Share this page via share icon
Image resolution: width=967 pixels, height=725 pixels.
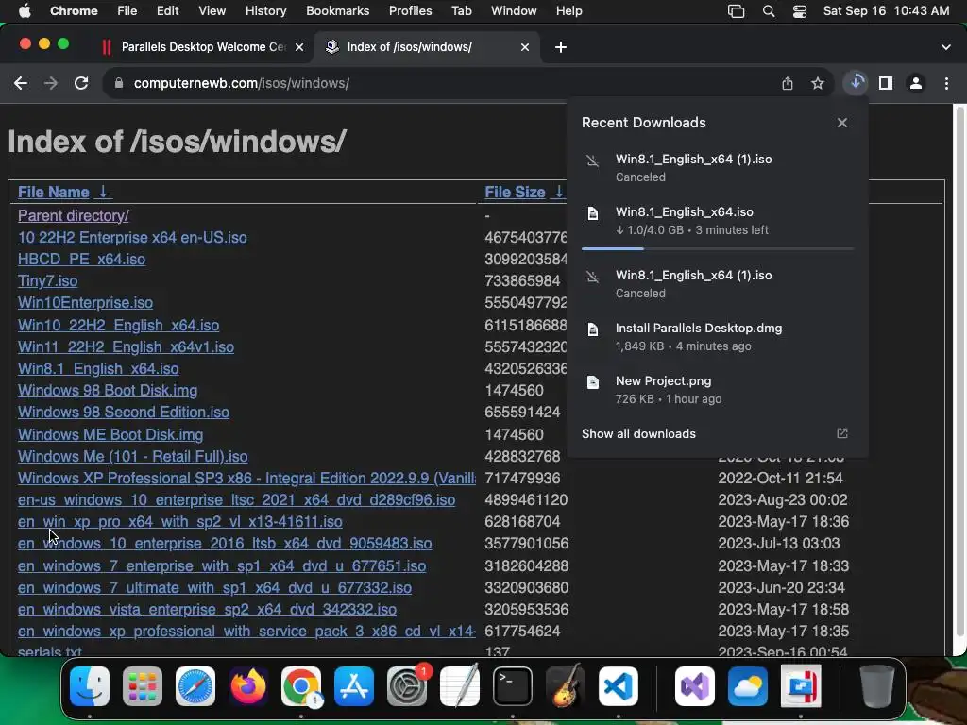pos(788,83)
